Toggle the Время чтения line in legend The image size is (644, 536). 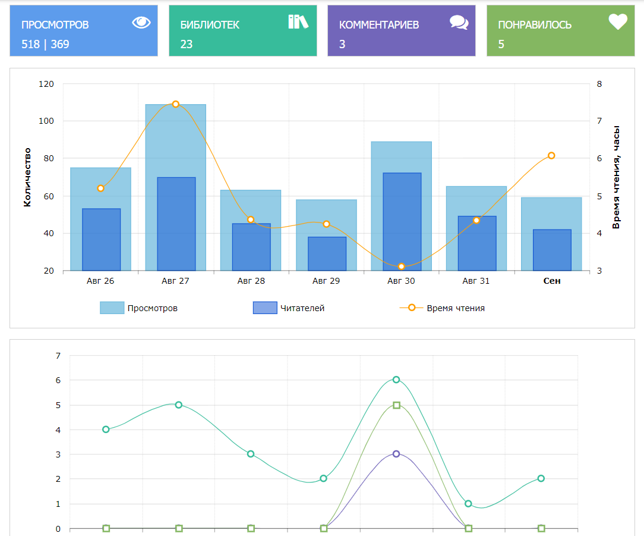[455, 308]
